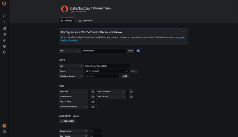The width and height of the screenshot is (238, 137).
Task: Toggle the Default data source switch
Action: click(139, 51)
